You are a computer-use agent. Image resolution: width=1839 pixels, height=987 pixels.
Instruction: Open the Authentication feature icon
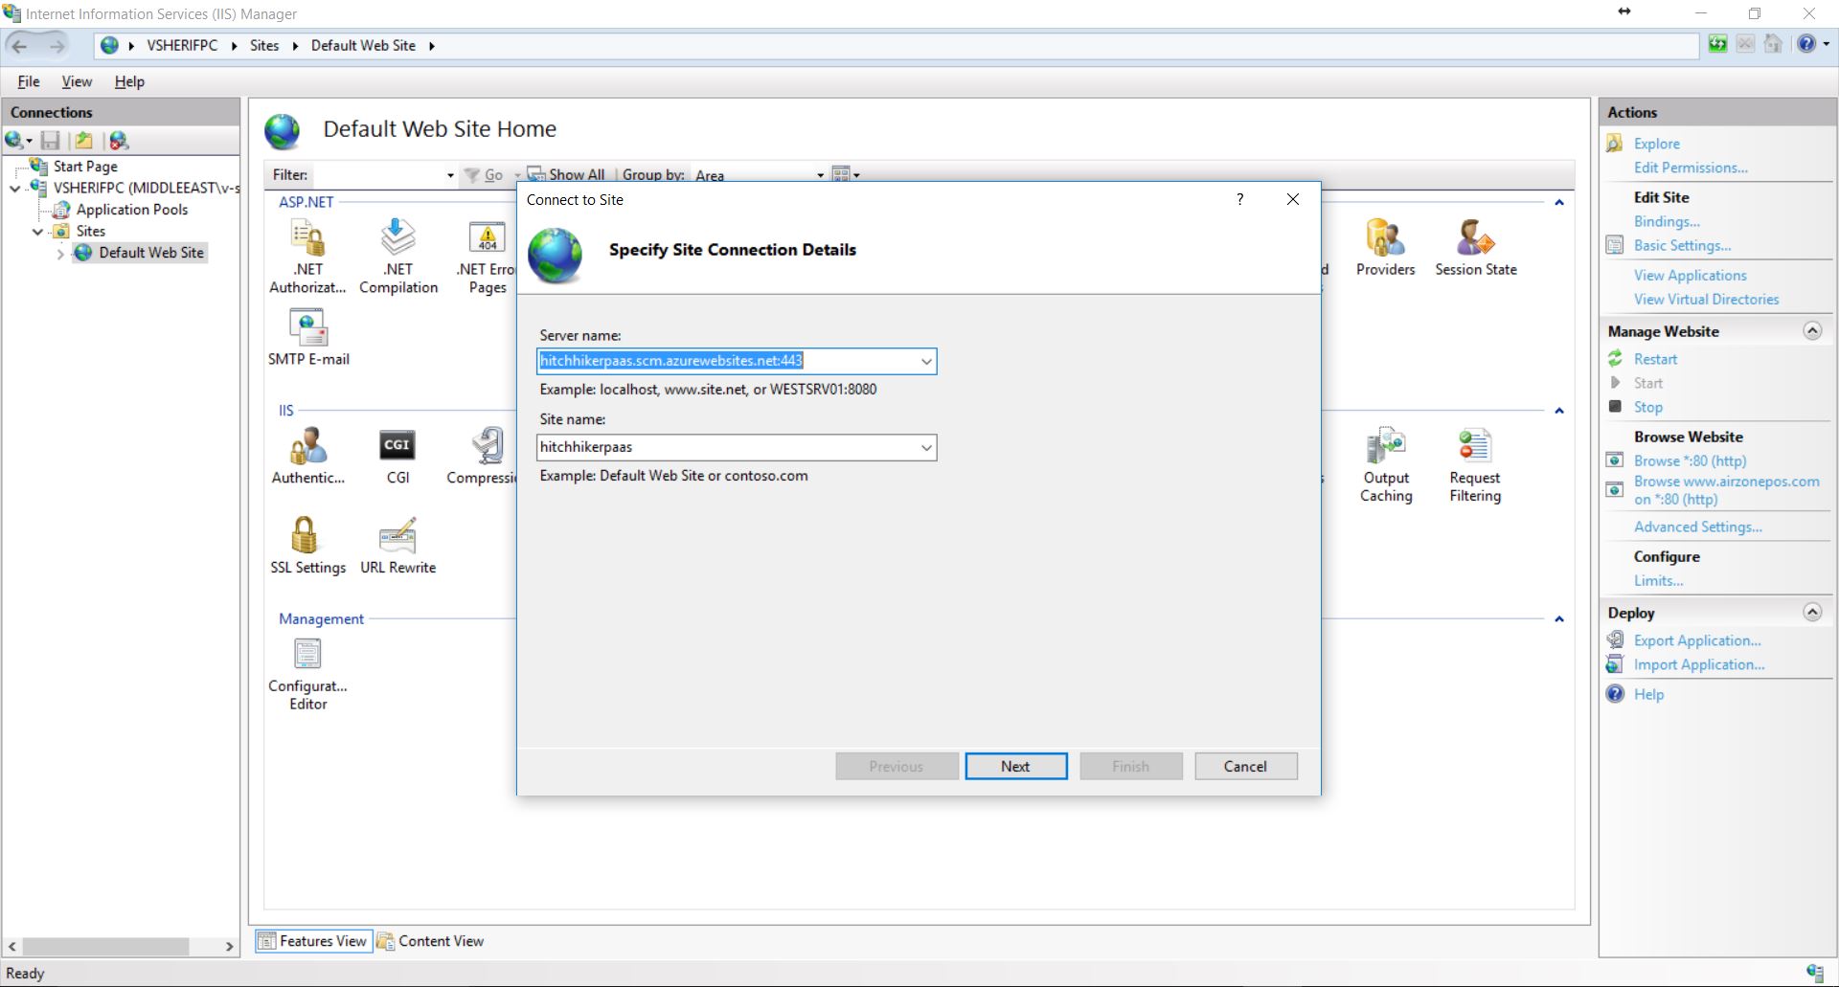pyautogui.click(x=307, y=447)
